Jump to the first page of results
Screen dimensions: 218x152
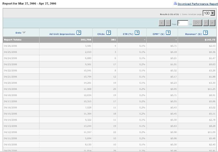click(x=162, y=23)
